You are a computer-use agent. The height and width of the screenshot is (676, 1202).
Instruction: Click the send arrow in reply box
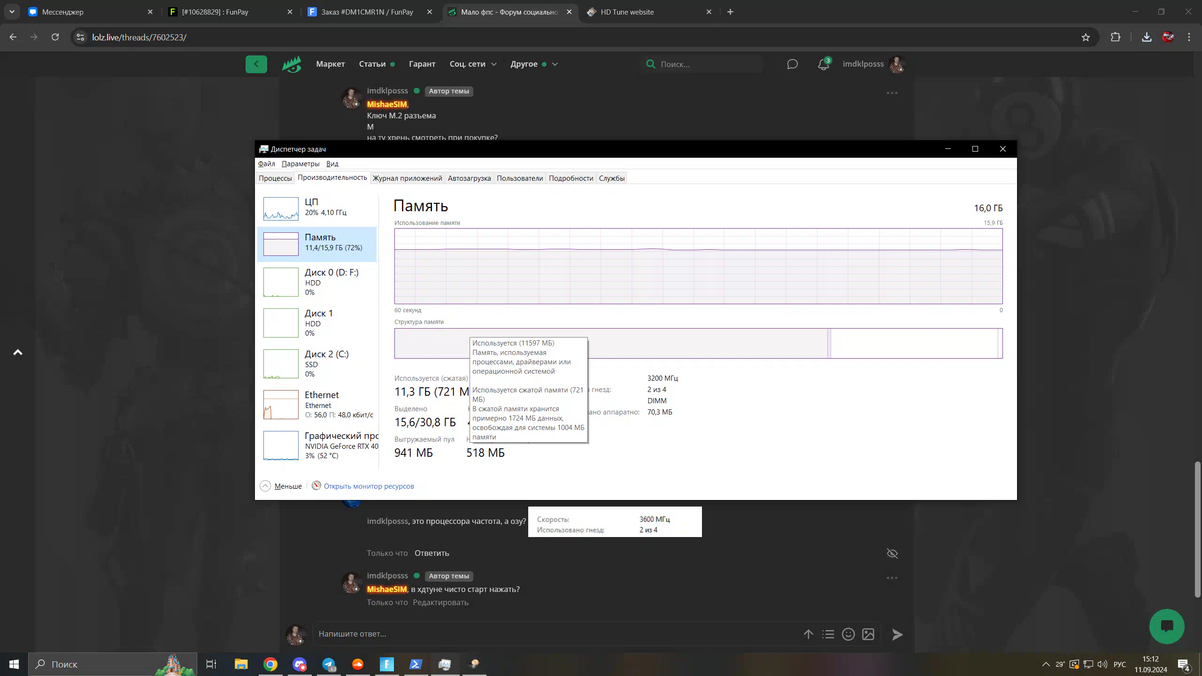point(897,635)
